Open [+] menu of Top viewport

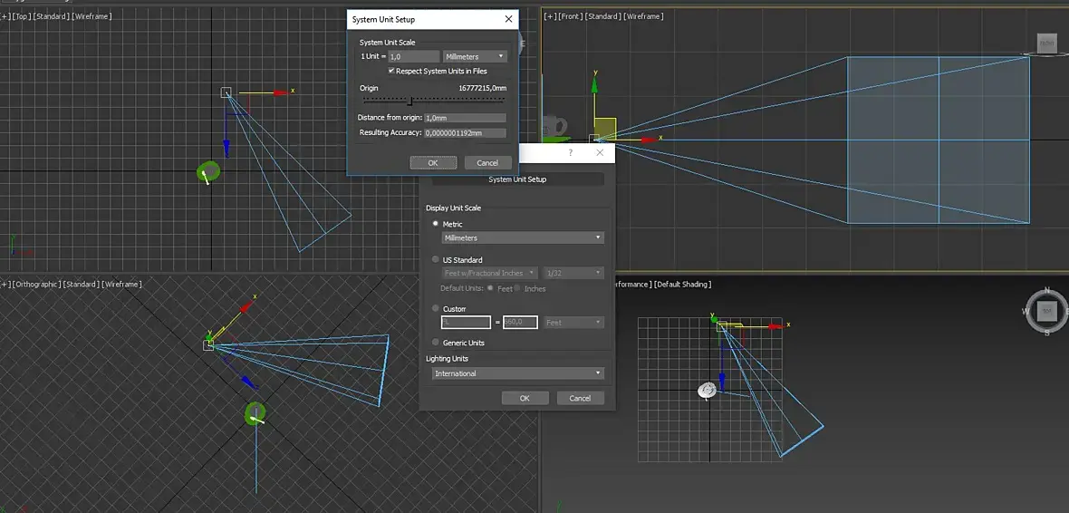click(x=5, y=15)
